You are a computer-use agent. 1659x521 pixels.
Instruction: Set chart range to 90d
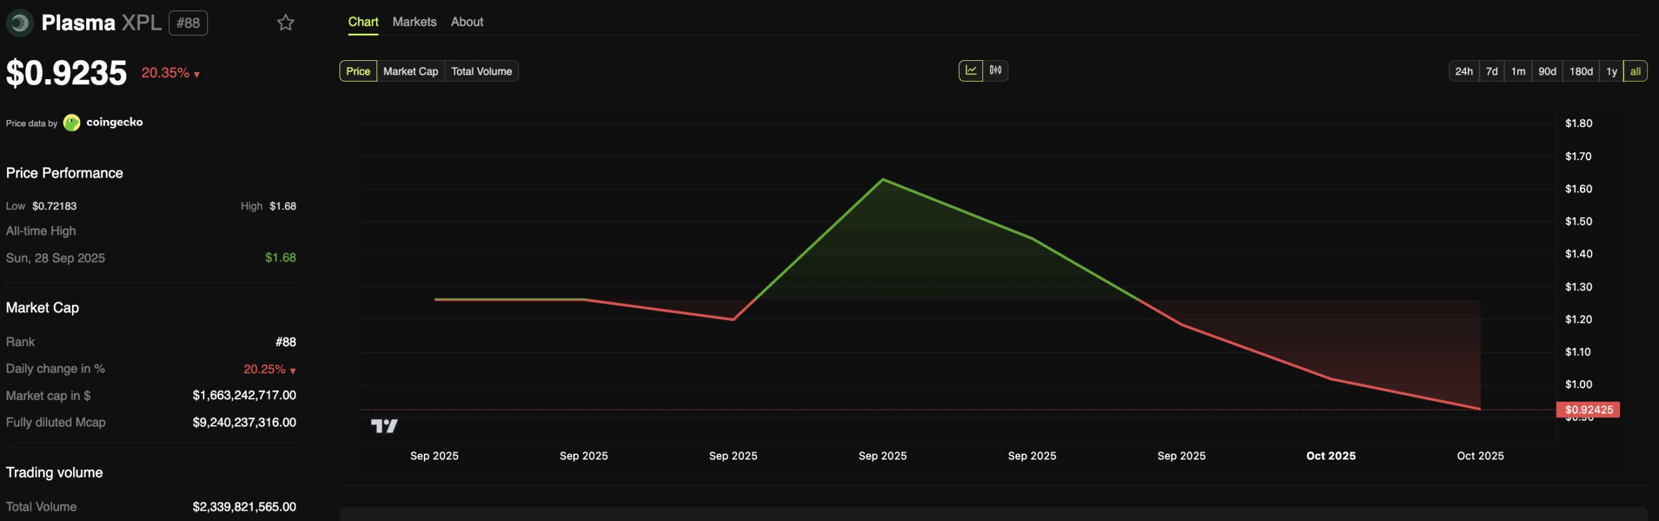click(1547, 71)
